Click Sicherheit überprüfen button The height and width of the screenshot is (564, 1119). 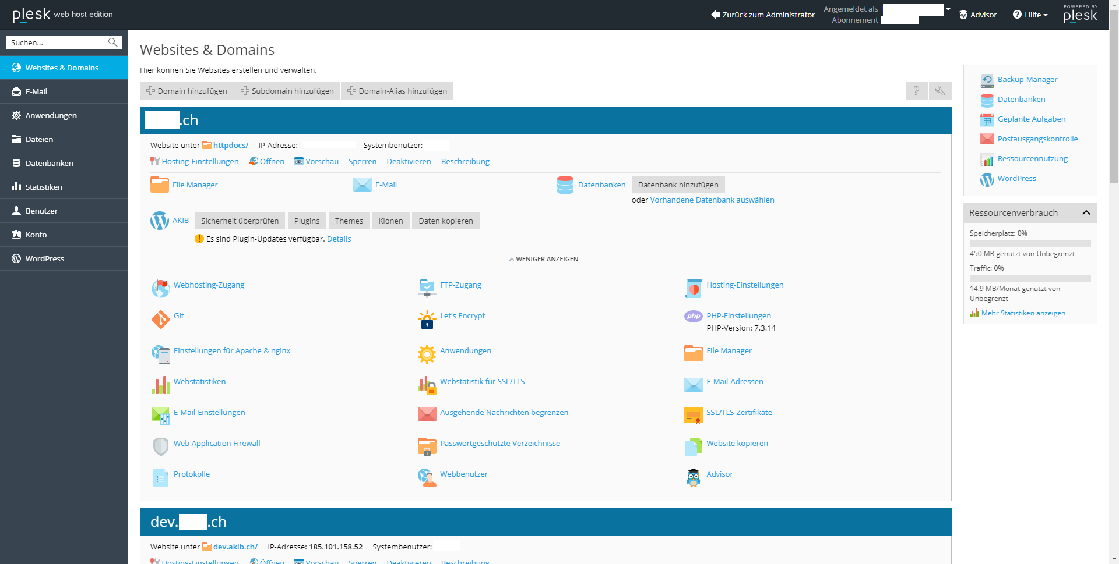240,221
